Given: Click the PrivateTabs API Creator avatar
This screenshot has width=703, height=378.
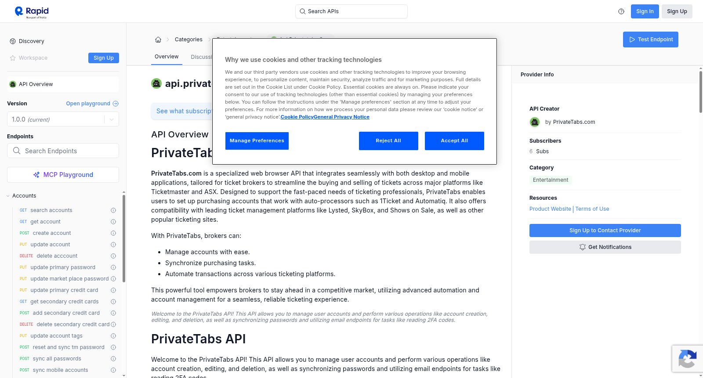Looking at the screenshot, I should tap(535, 122).
